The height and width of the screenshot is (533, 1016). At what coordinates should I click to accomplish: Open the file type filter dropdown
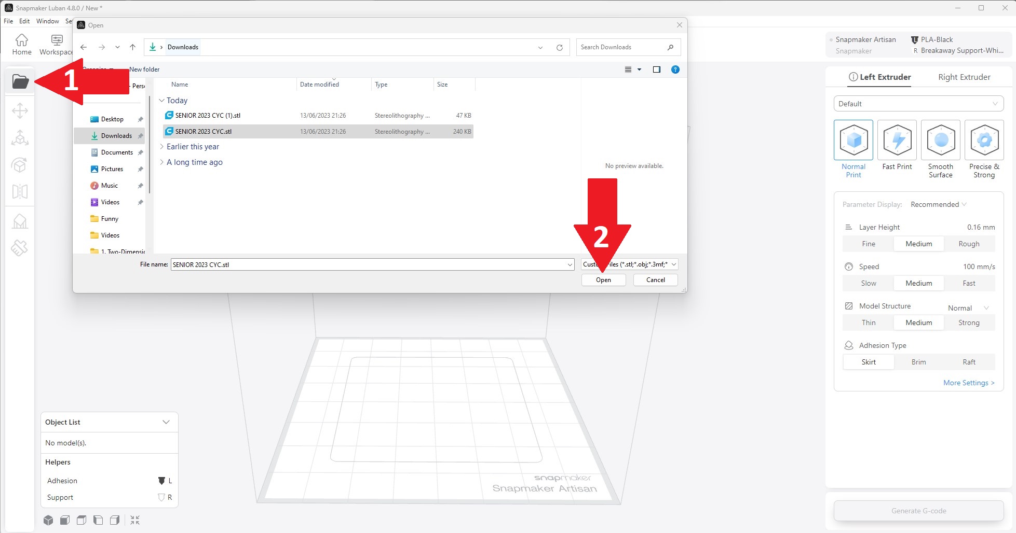629,264
